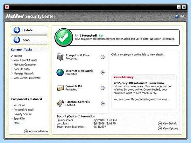
Task: Click Update Check date 6/3/2006
Action: click(x=99, y=120)
